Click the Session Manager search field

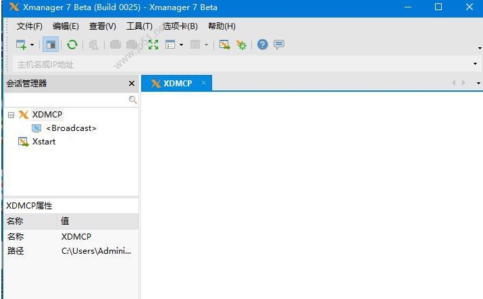pos(66,100)
